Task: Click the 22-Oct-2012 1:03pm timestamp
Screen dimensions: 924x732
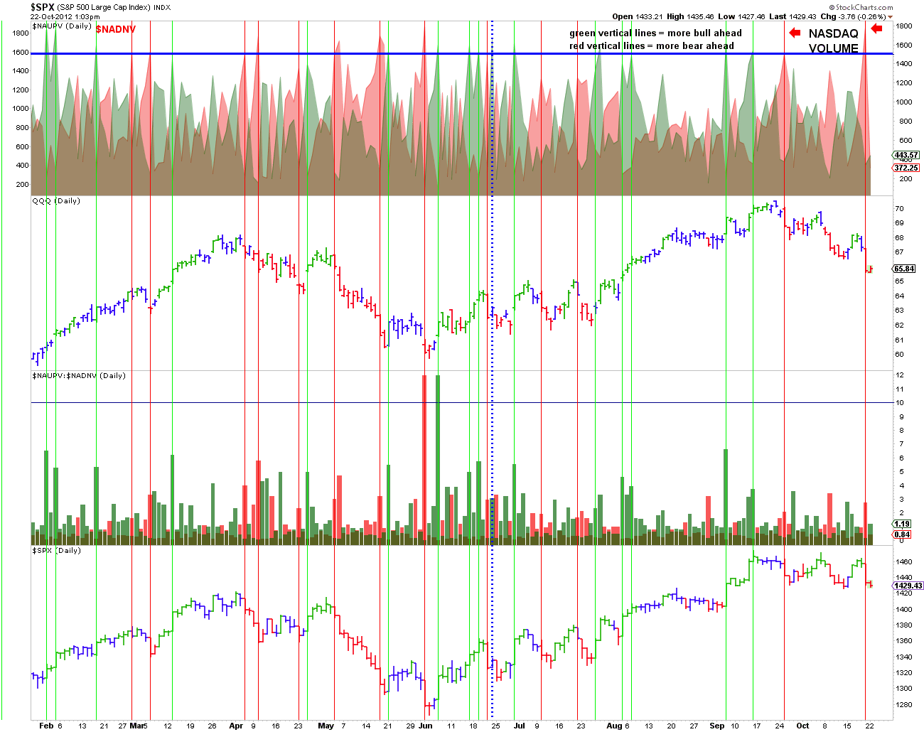Action: point(65,16)
